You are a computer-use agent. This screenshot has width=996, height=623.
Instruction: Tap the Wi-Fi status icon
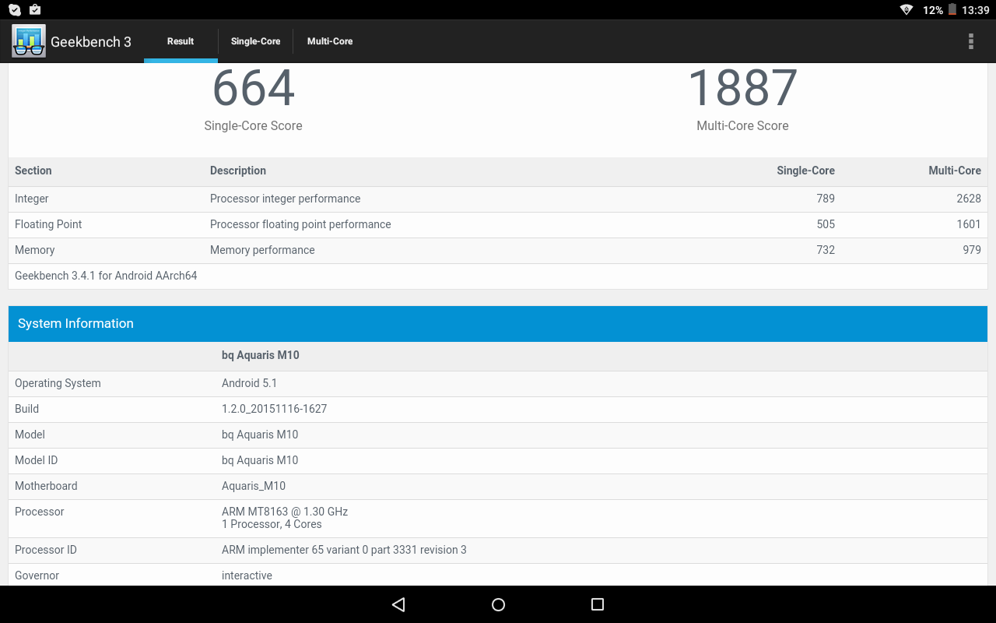[x=906, y=10]
